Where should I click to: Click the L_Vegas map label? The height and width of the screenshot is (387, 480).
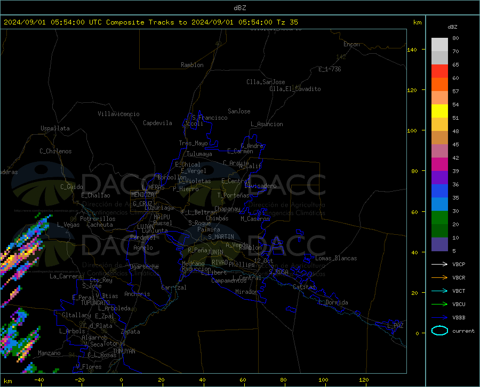[68, 225]
